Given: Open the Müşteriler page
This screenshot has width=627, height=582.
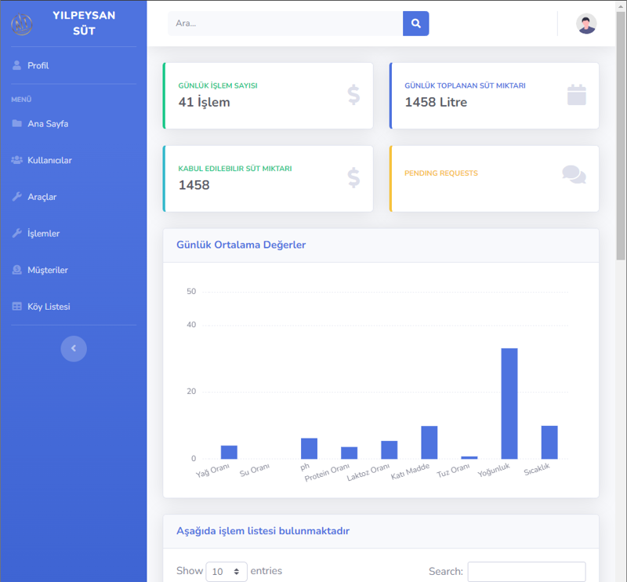Looking at the screenshot, I should (x=47, y=271).
